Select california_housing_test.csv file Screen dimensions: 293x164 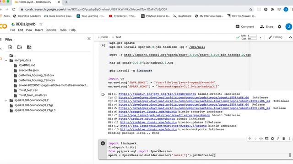tap(36, 75)
